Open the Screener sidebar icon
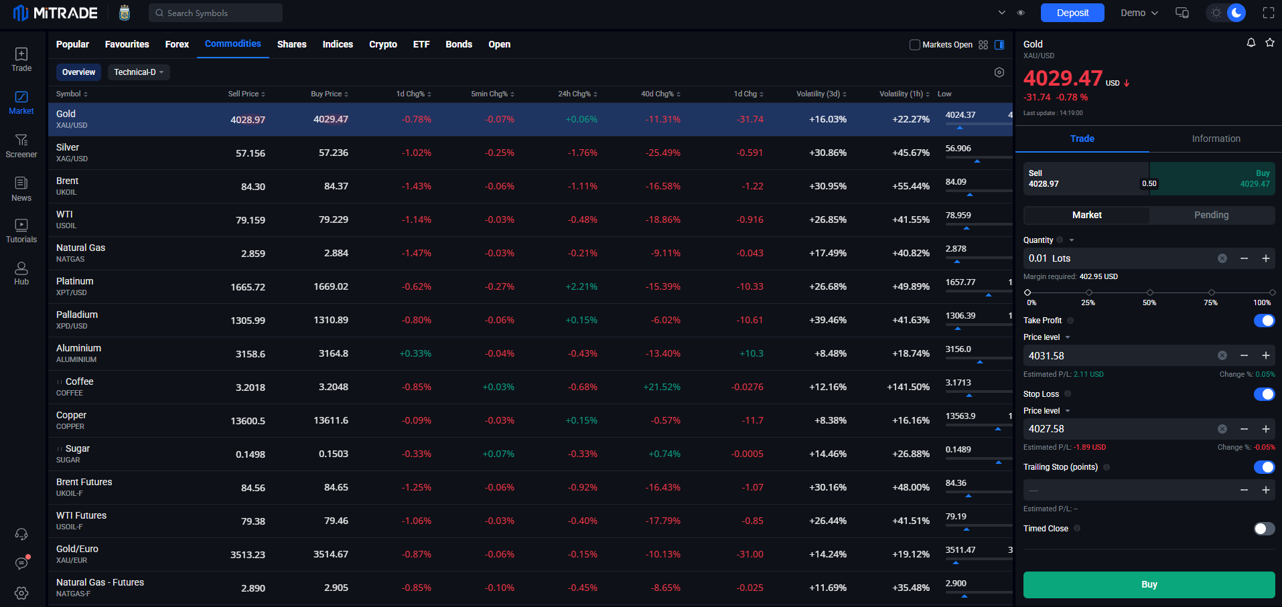The width and height of the screenshot is (1282, 607). (x=21, y=146)
